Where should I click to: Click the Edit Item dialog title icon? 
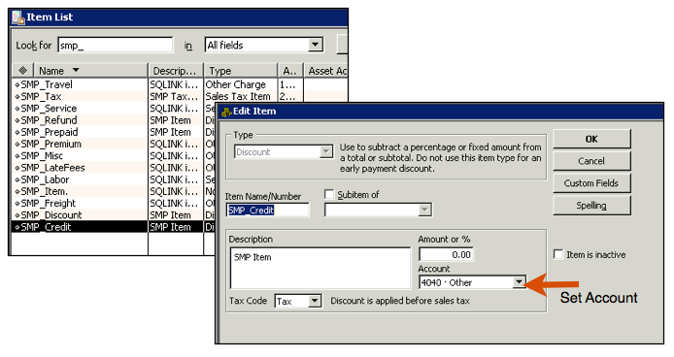tap(226, 112)
